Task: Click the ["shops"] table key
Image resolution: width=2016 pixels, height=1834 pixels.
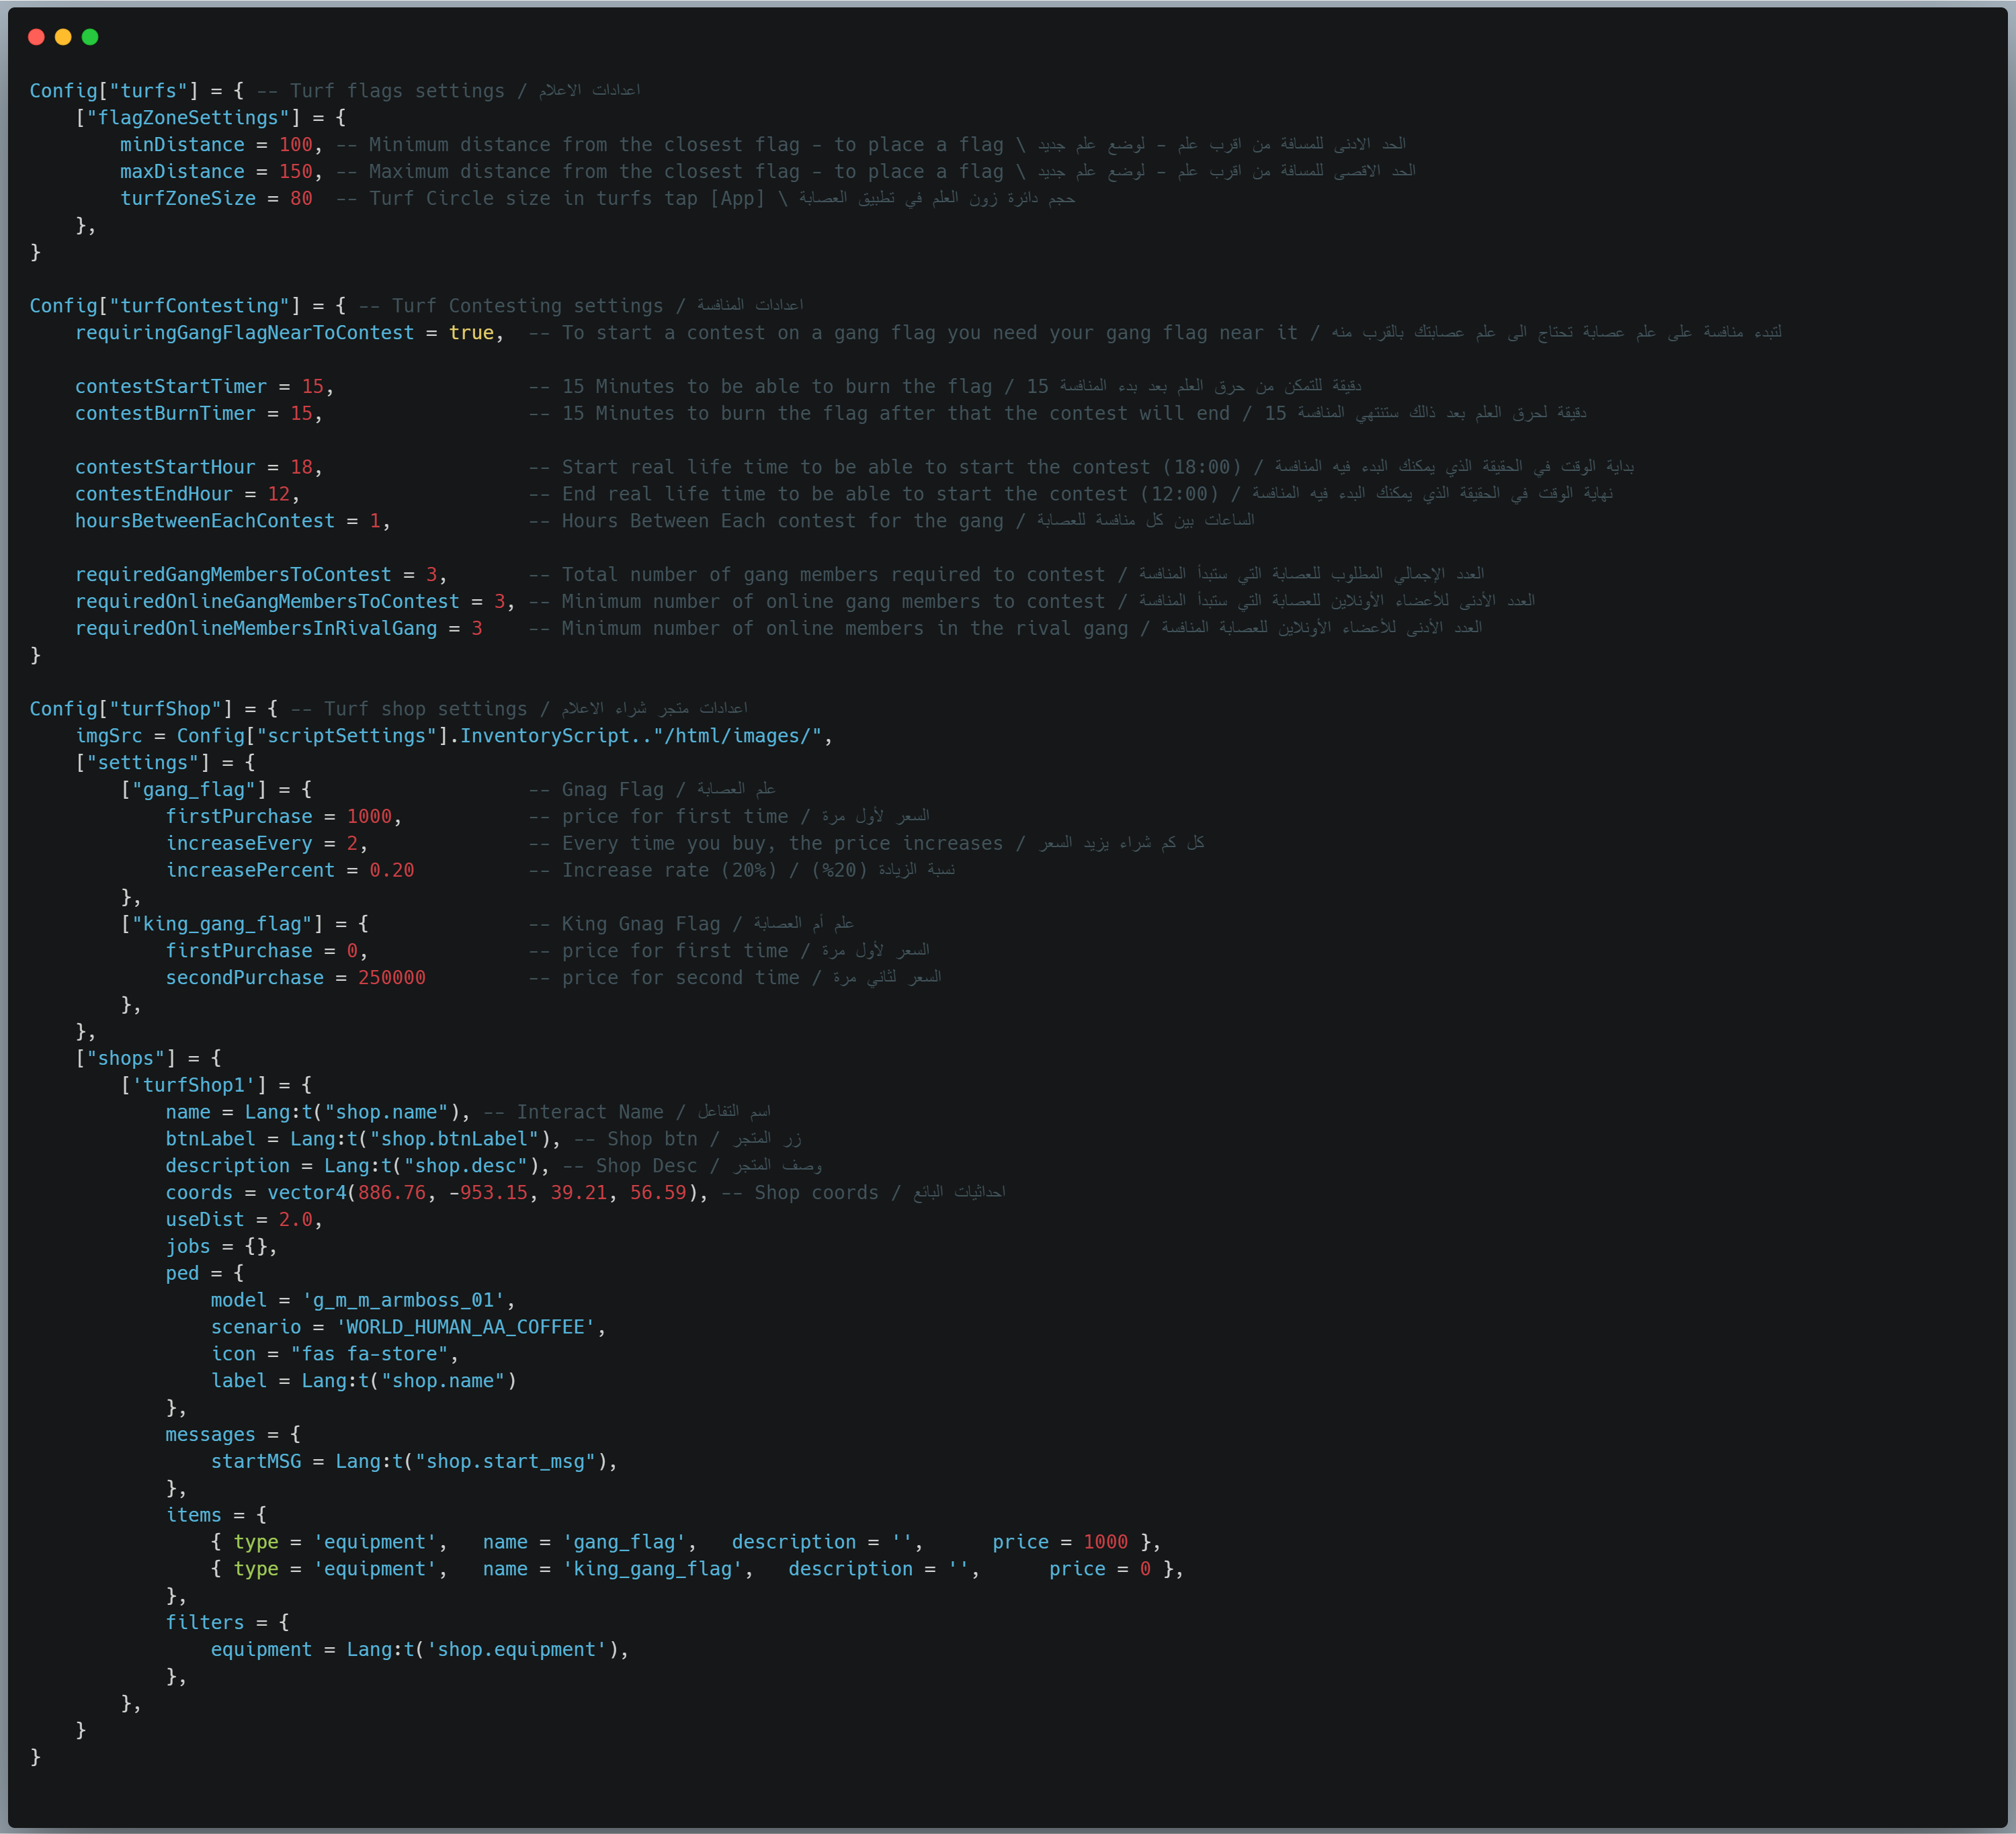Action: pos(126,1059)
